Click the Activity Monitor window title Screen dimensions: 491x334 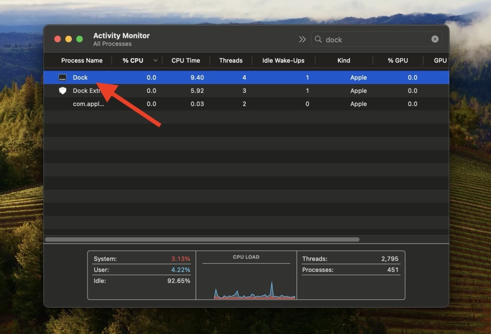click(x=122, y=36)
